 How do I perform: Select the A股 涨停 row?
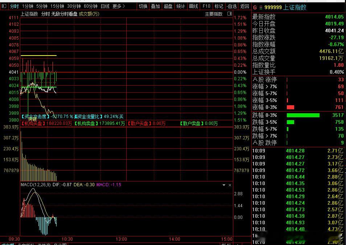(298, 79)
